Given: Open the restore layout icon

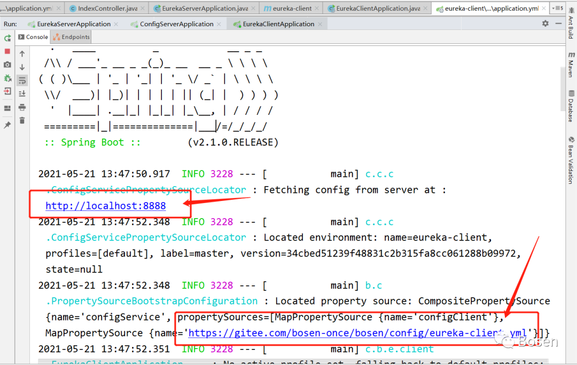Looking at the screenshot, I should [7, 108].
